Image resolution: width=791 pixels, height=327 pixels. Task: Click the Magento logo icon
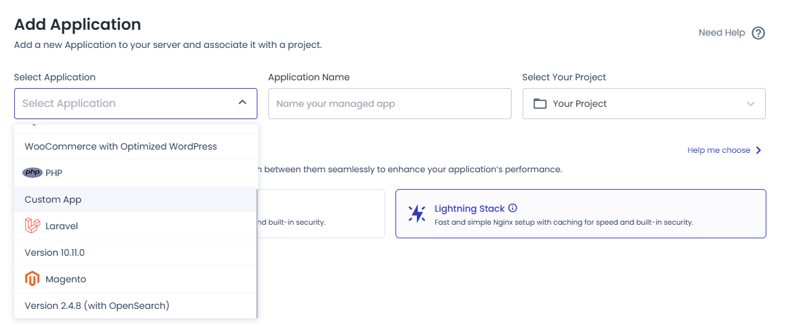32,279
